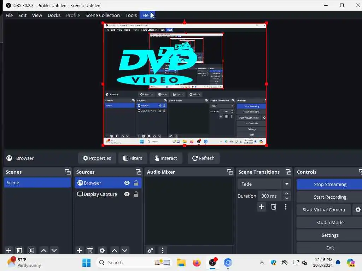The image size is (362, 271).
Task: Add a new scene with plus icon
Action: (x=9, y=250)
